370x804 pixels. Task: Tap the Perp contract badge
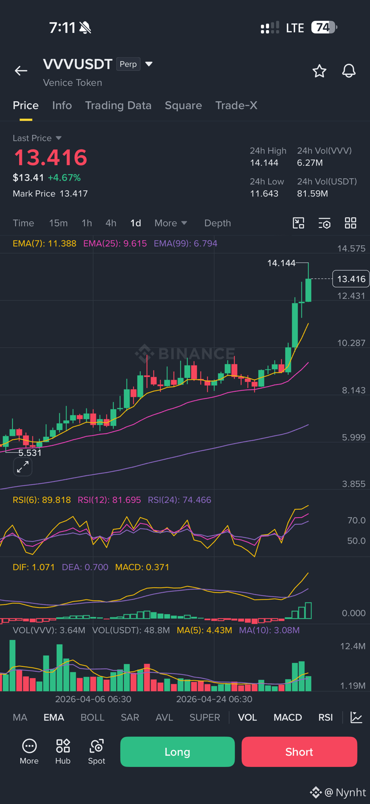(x=128, y=64)
